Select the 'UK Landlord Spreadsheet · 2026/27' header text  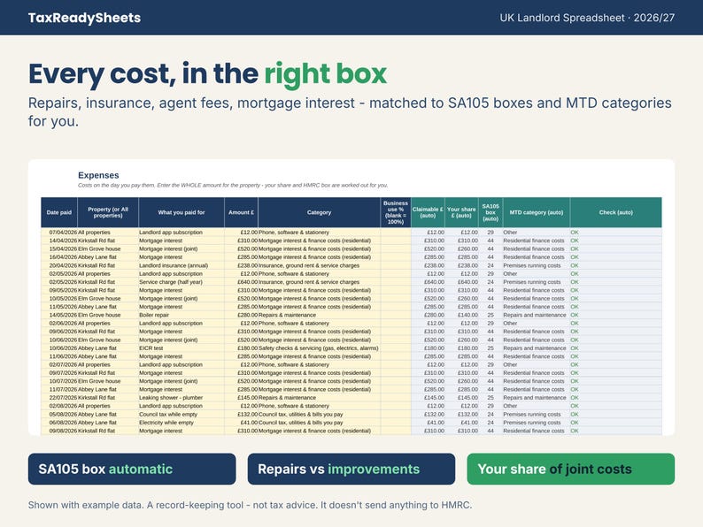click(x=587, y=18)
